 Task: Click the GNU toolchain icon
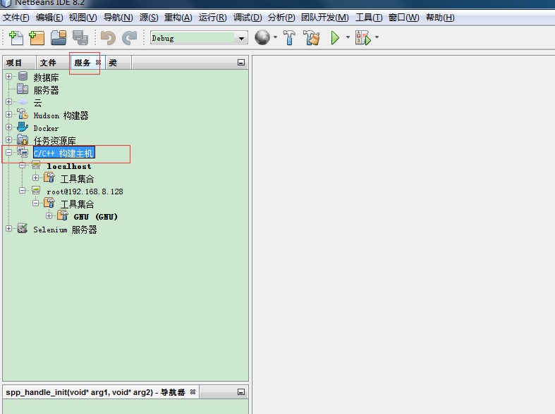pos(63,215)
